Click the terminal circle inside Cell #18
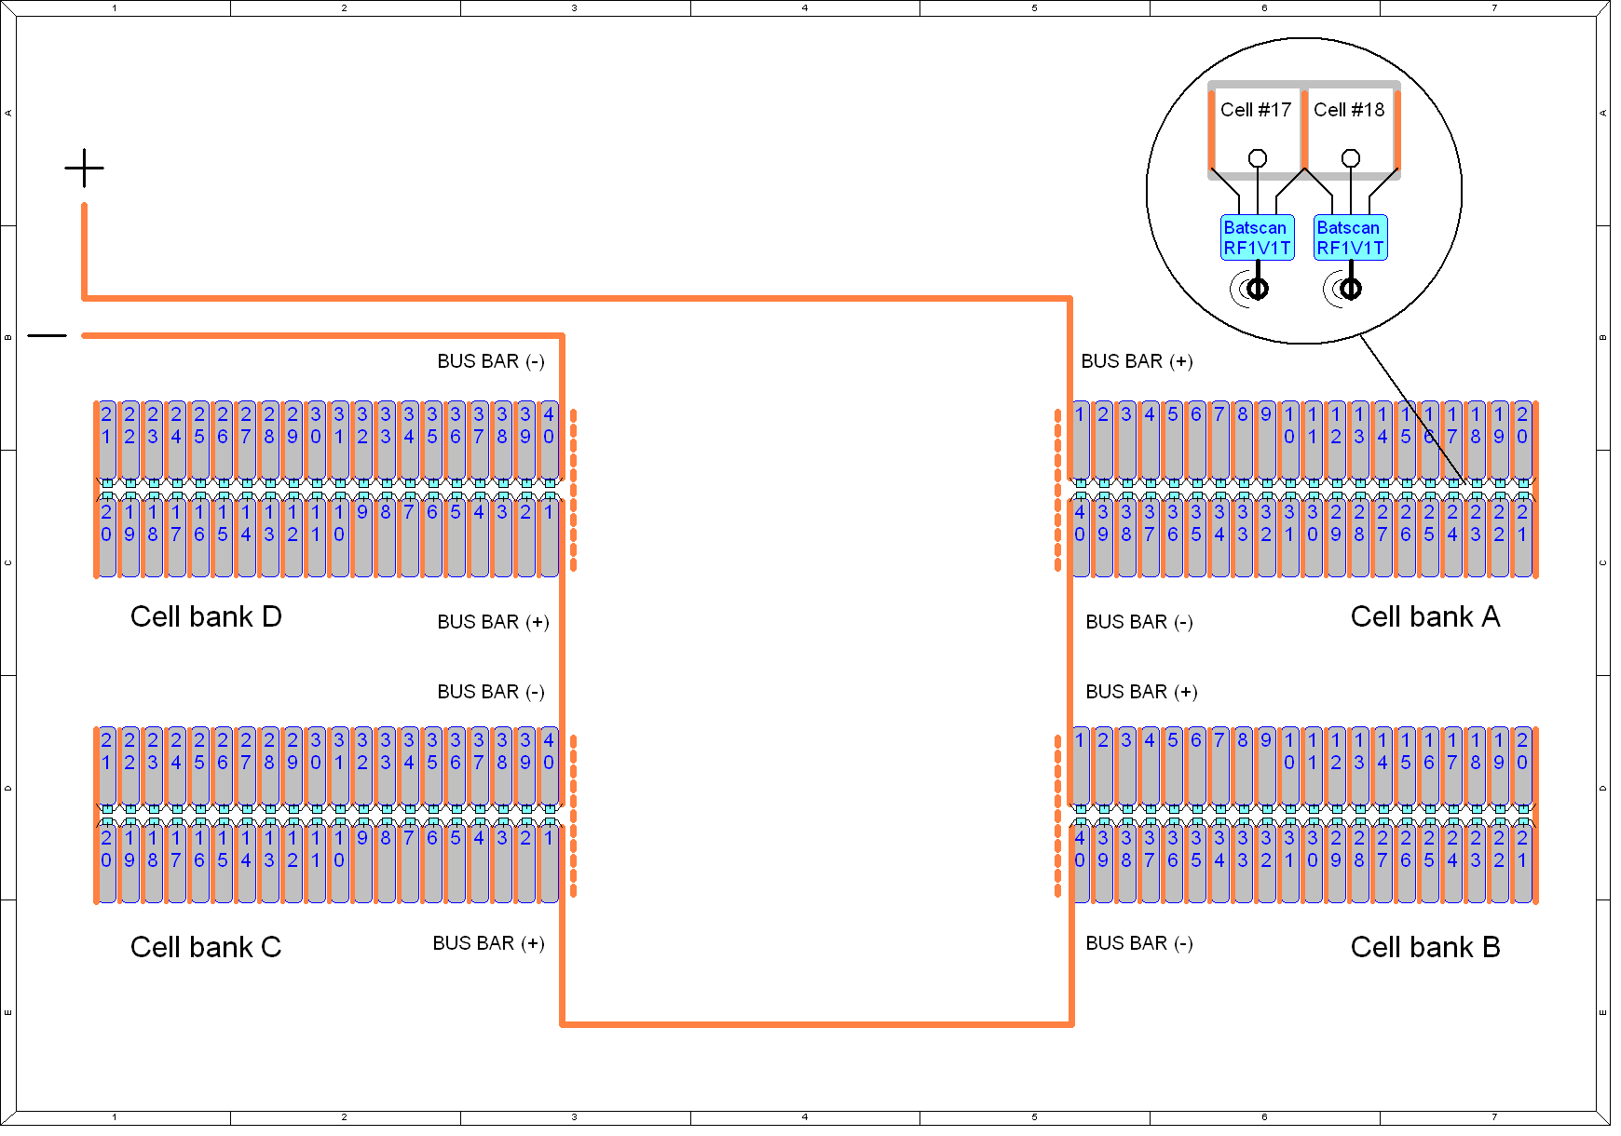Screen dimensions: 1621x1136 (1351, 158)
